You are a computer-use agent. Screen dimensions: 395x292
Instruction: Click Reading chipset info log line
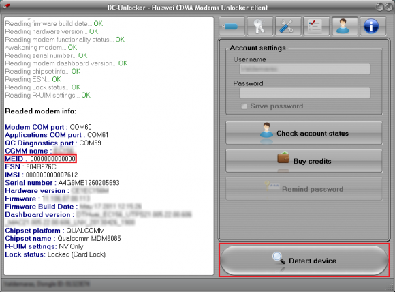click(x=43, y=71)
